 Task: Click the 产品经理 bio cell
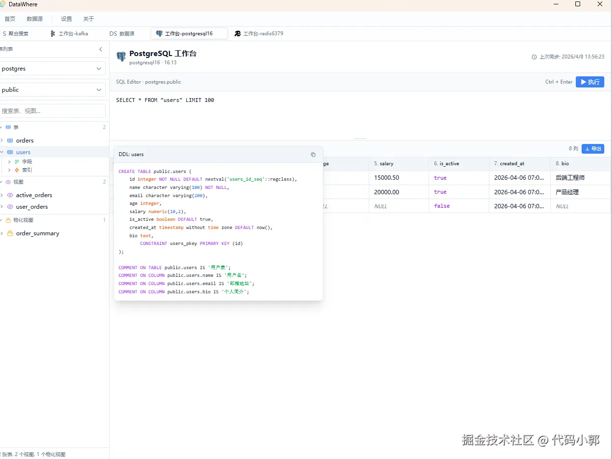[x=581, y=192]
